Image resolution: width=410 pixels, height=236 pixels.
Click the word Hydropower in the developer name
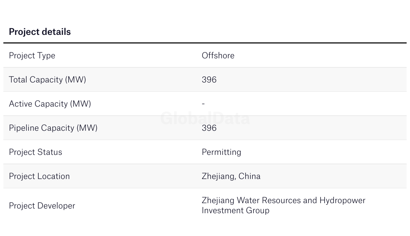pos(342,200)
